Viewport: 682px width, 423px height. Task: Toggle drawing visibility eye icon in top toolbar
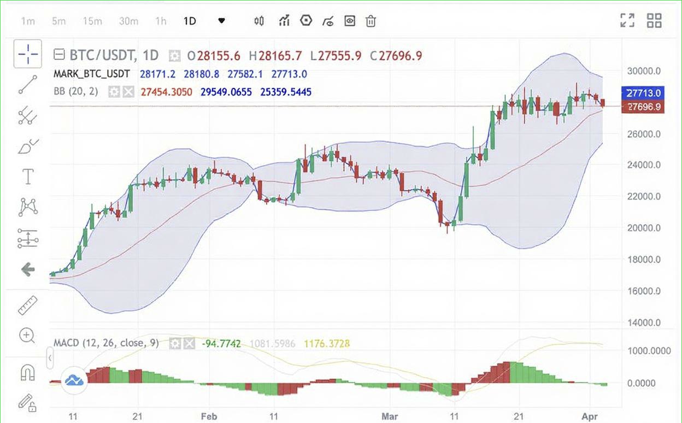click(x=350, y=21)
